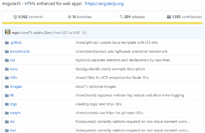Select the scripts folder icon
205x133 pixels.
tap(7, 113)
